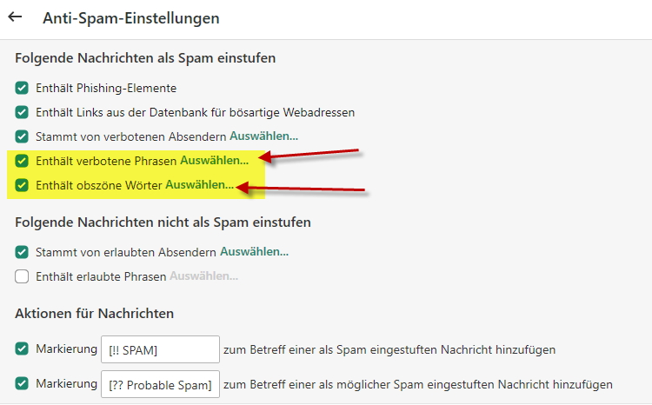The width and height of the screenshot is (652, 405).
Task: Toggle 'Enthält obszöne Wörter' checkbox
Action: point(22,185)
